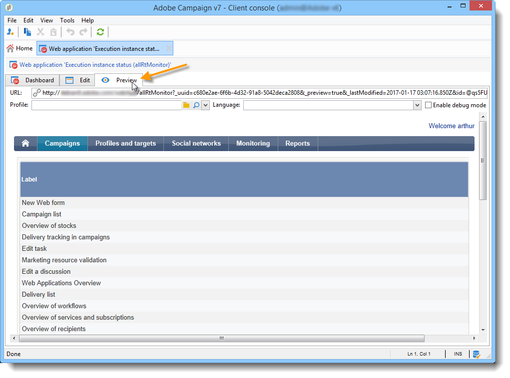Click the horizontal scrollbar right arrow
The image size is (510, 378).
point(474,339)
